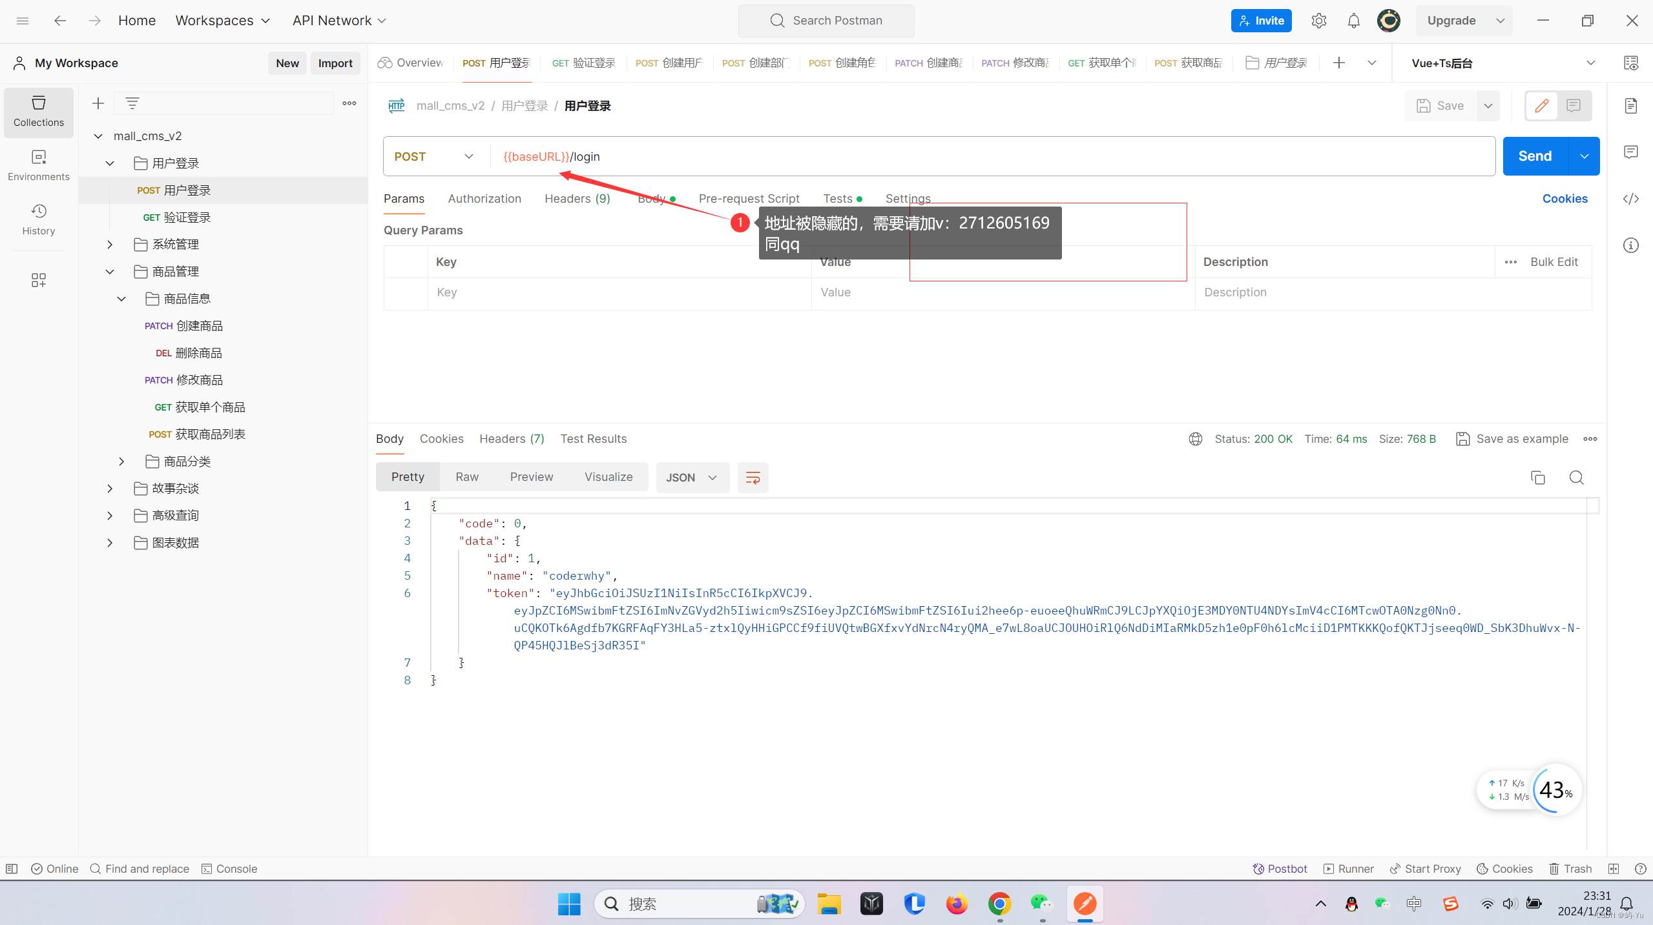The width and height of the screenshot is (1653, 925).
Task: Toggle sidebar visibility in the status bar
Action: 12,869
